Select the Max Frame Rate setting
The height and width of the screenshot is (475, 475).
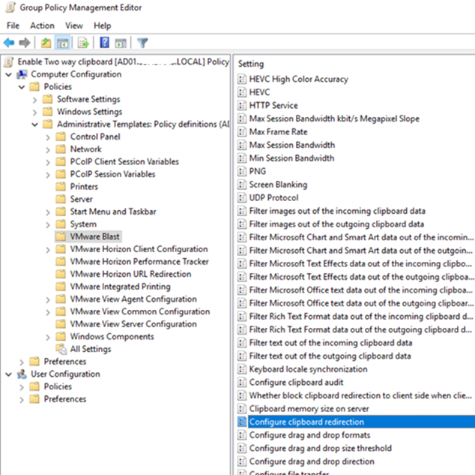point(278,131)
